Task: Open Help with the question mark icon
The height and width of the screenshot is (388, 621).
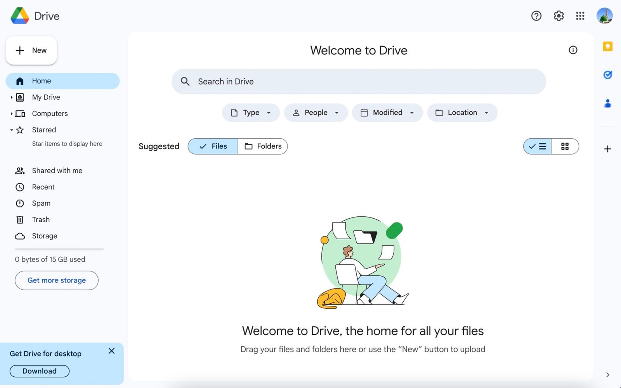Action: click(x=536, y=16)
